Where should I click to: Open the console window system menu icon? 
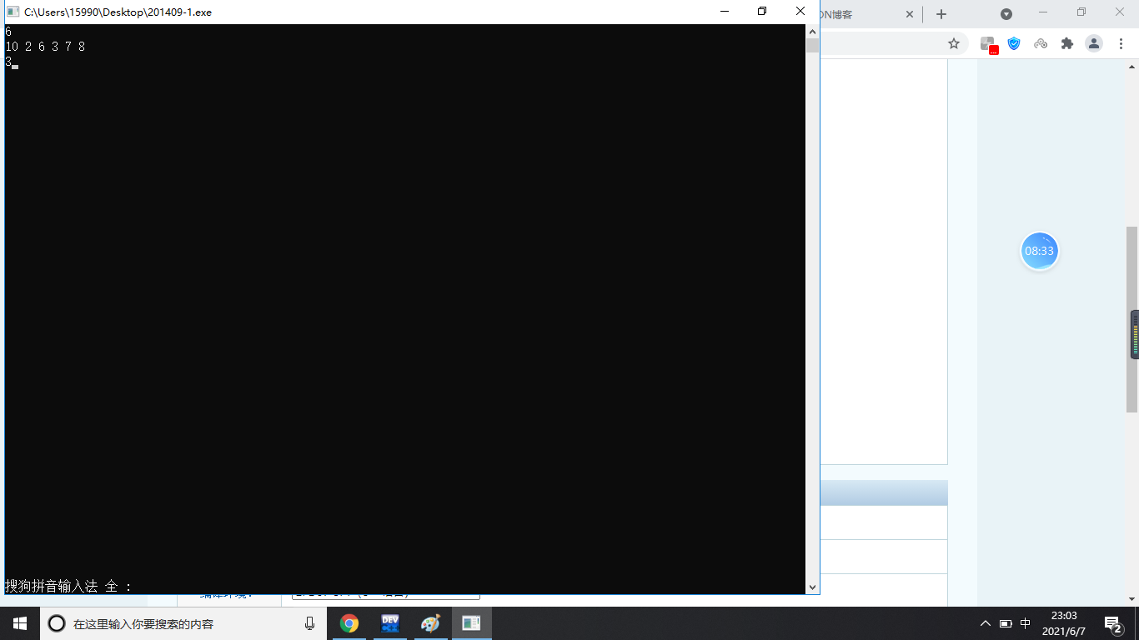click(x=13, y=12)
